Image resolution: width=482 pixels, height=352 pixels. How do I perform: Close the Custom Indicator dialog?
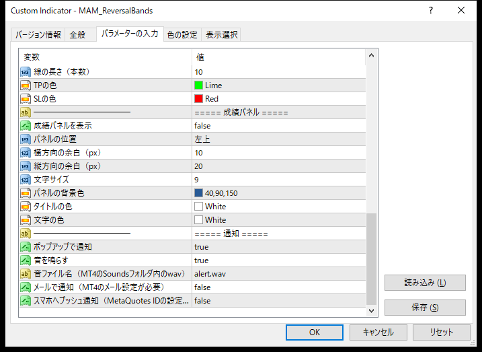click(461, 10)
